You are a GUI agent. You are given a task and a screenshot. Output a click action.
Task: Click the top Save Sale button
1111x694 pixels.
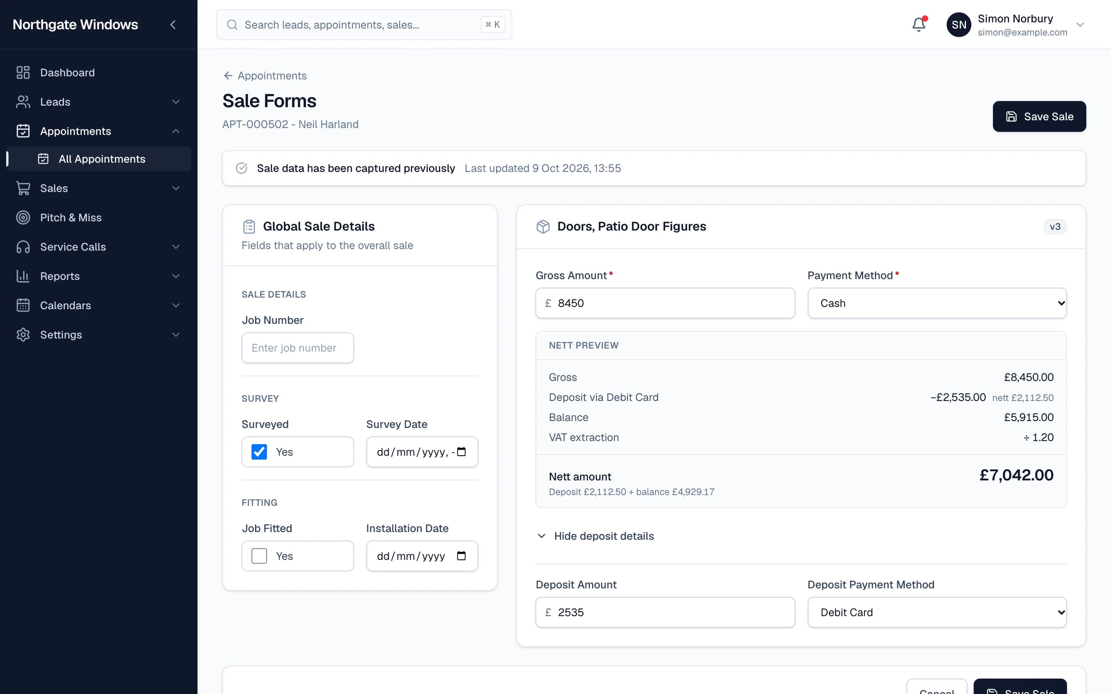(x=1039, y=116)
